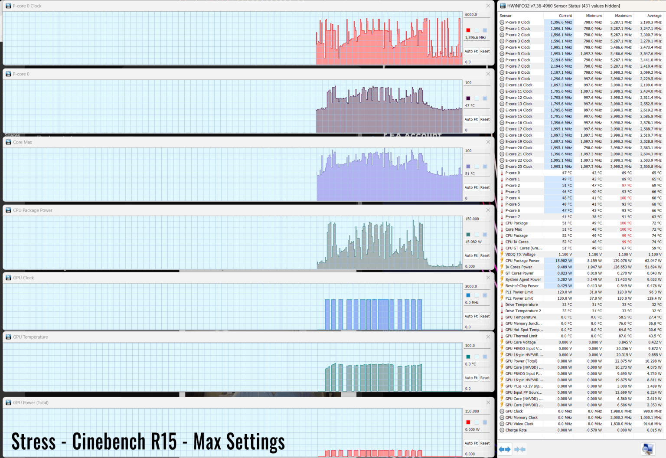The width and height of the screenshot is (666, 458).
Task: Click the P-core 0 Clock graph window icon
Action: (8, 6)
